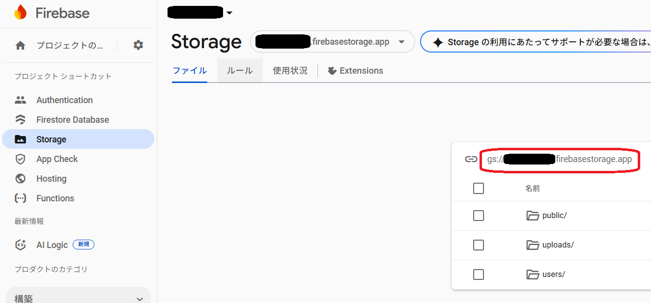Open project settings gear icon

pyautogui.click(x=139, y=45)
